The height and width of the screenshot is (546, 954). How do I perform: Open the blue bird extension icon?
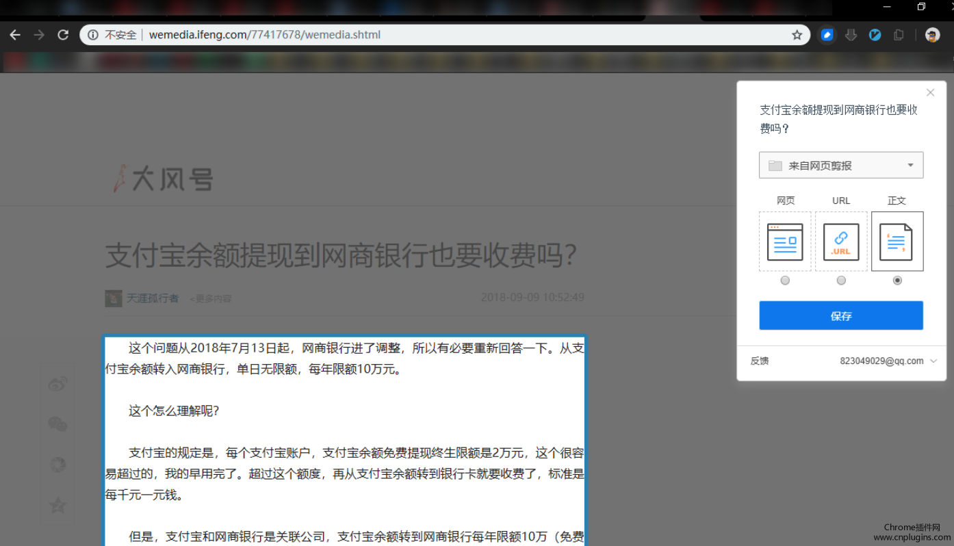point(875,35)
